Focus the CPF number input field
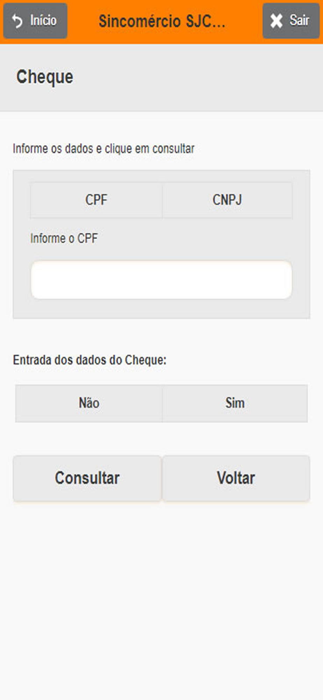This screenshot has width=323, height=700. pos(161,280)
